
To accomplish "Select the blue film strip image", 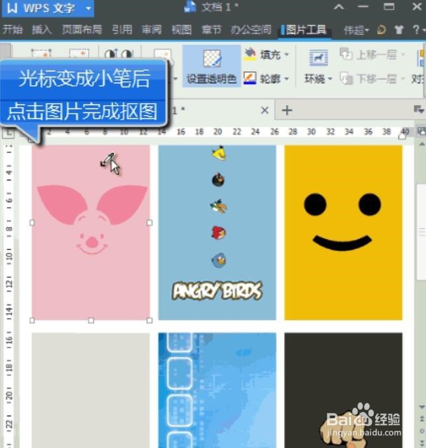I will coord(217,391).
